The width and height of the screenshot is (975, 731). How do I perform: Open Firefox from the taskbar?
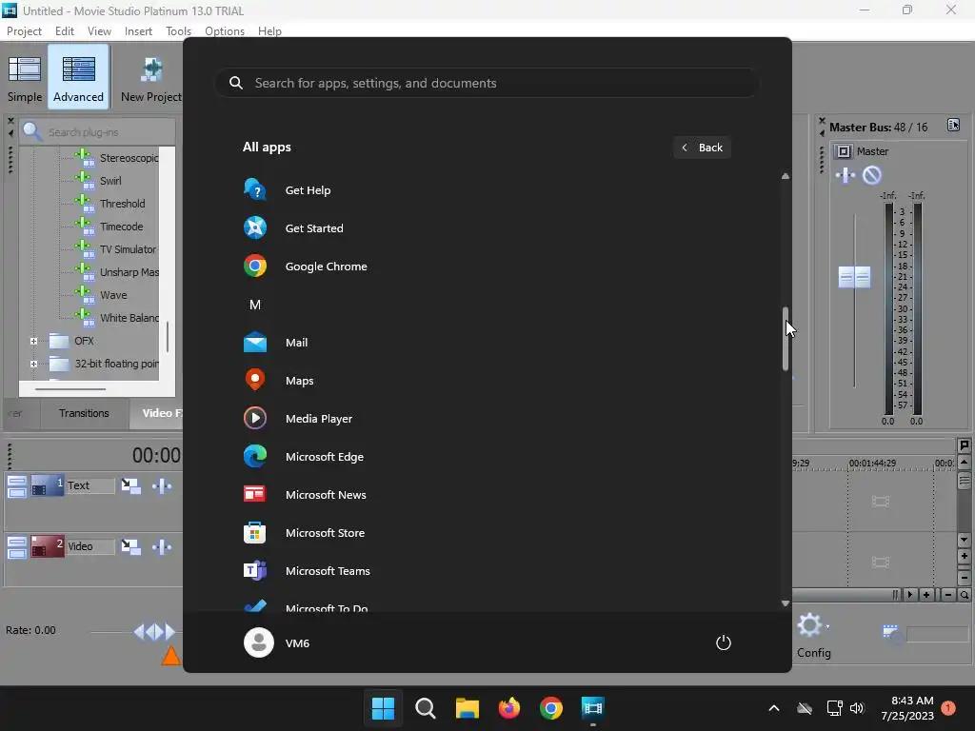509,708
